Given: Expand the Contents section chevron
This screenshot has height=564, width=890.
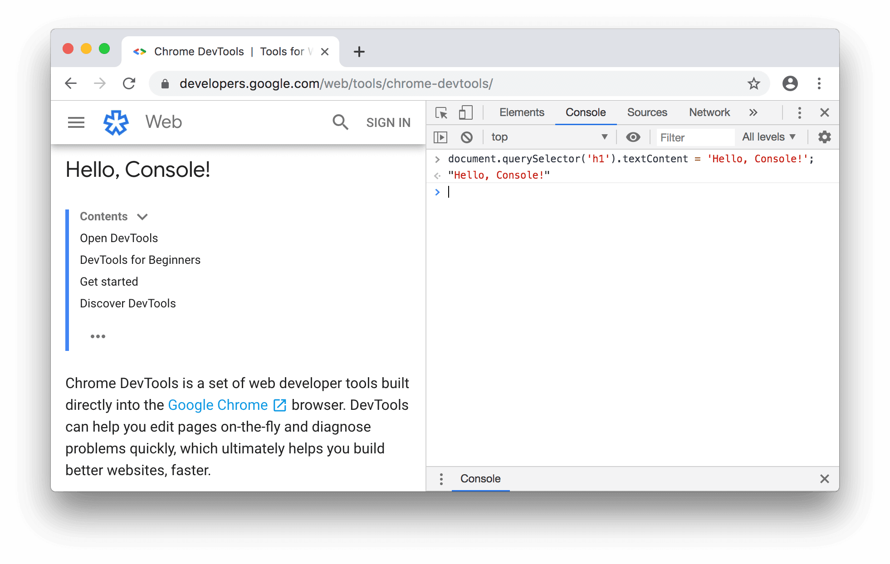Looking at the screenshot, I should click(144, 217).
